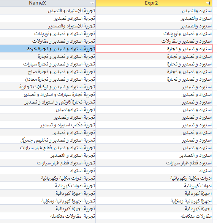Click Expr2 cell استيراد قطع غيار سيارات
The width and height of the screenshot is (217, 223).
coord(154,163)
